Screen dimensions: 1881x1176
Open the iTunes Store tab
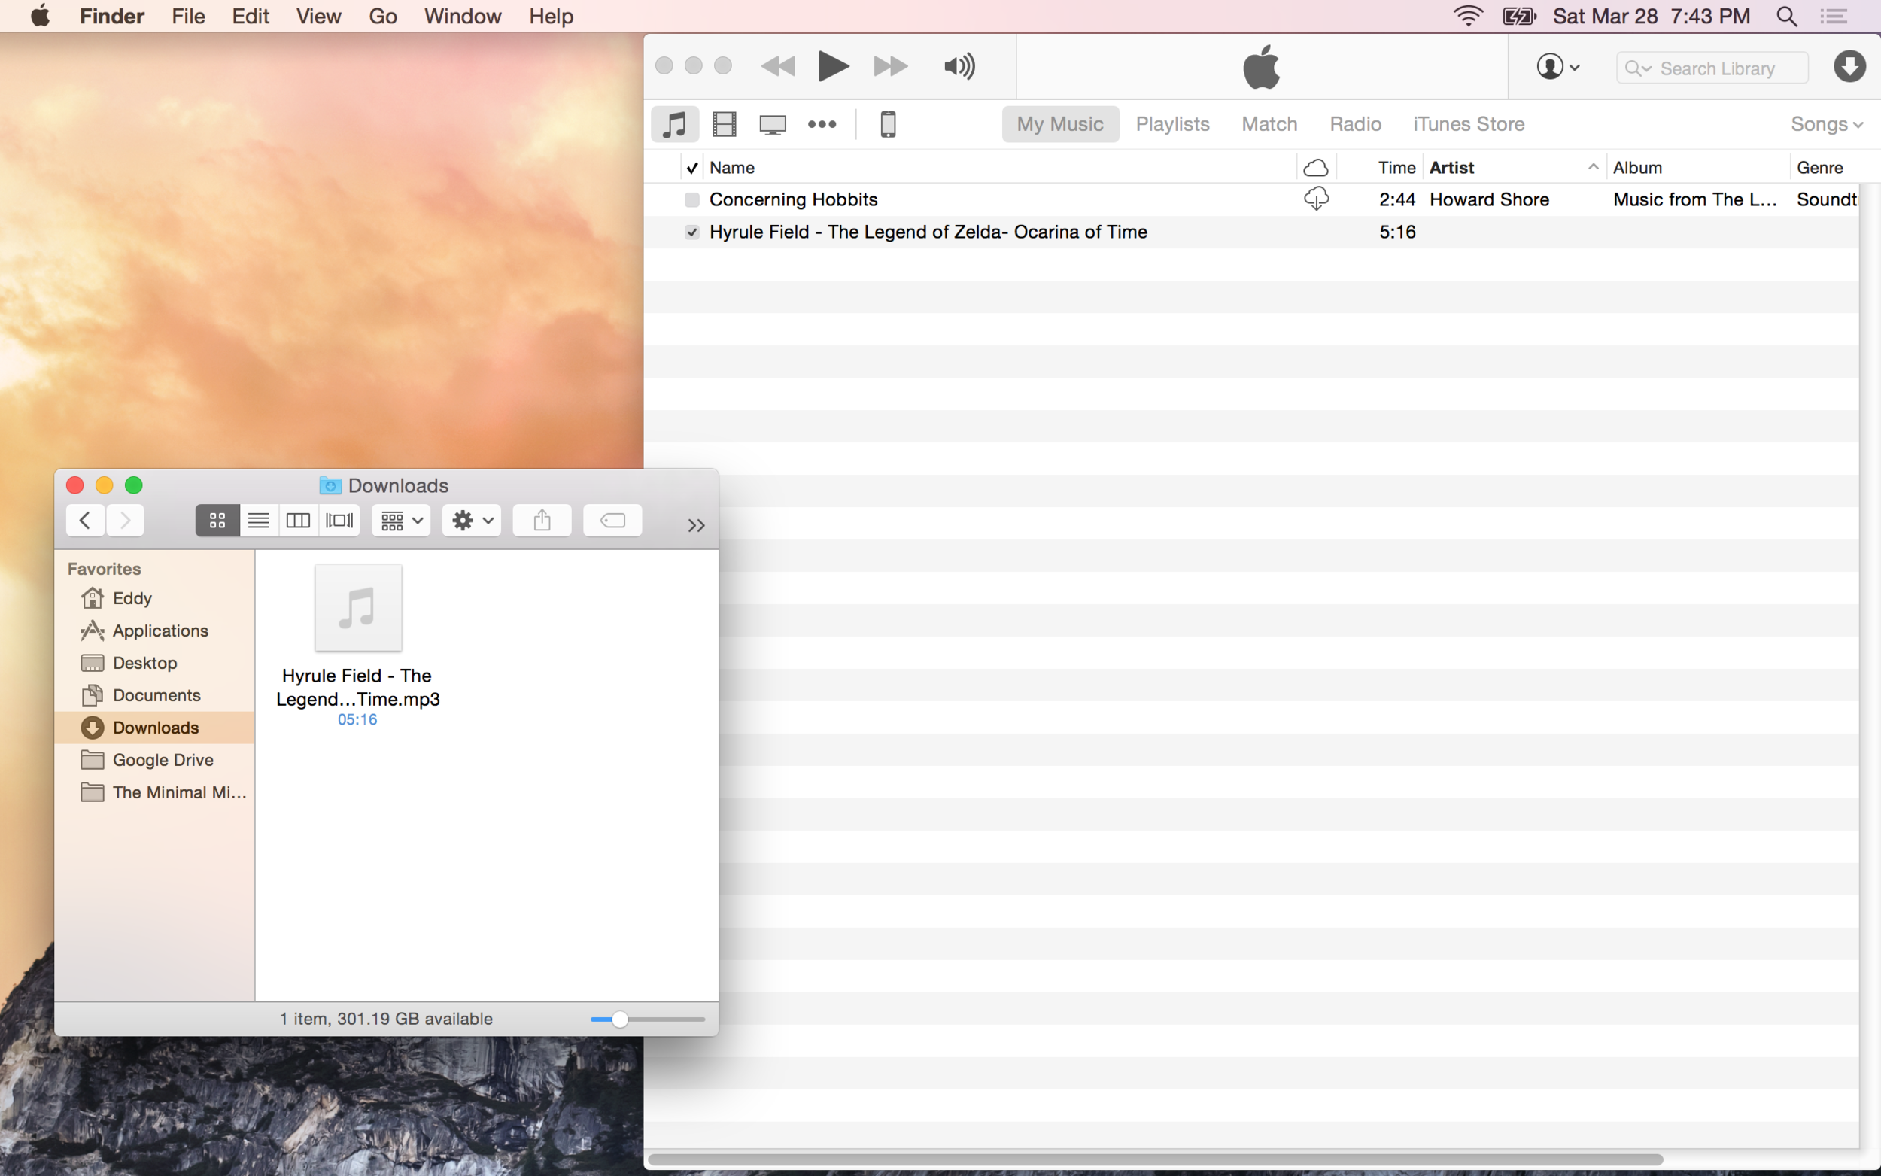point(1468,123)
